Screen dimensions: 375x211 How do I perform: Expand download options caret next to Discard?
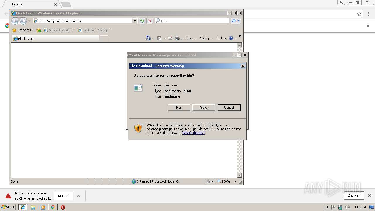[79, 196]
